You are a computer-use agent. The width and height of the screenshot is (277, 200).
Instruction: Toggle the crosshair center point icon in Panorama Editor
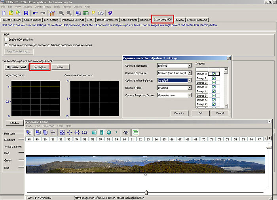(x=53, y=133)
